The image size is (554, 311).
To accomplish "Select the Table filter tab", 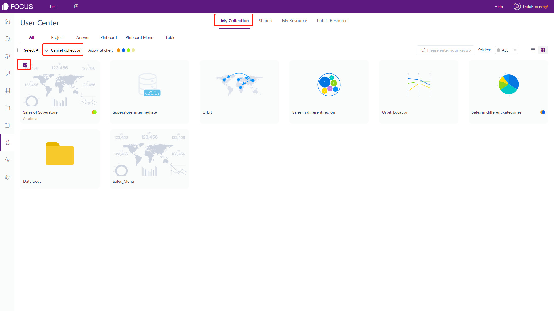I will point(170,37).
